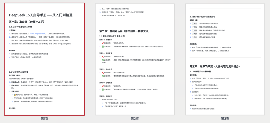Screen dimensions: 270x123
Task: Click red X beside 「详细说明」
Action: [x=103, y=86]
